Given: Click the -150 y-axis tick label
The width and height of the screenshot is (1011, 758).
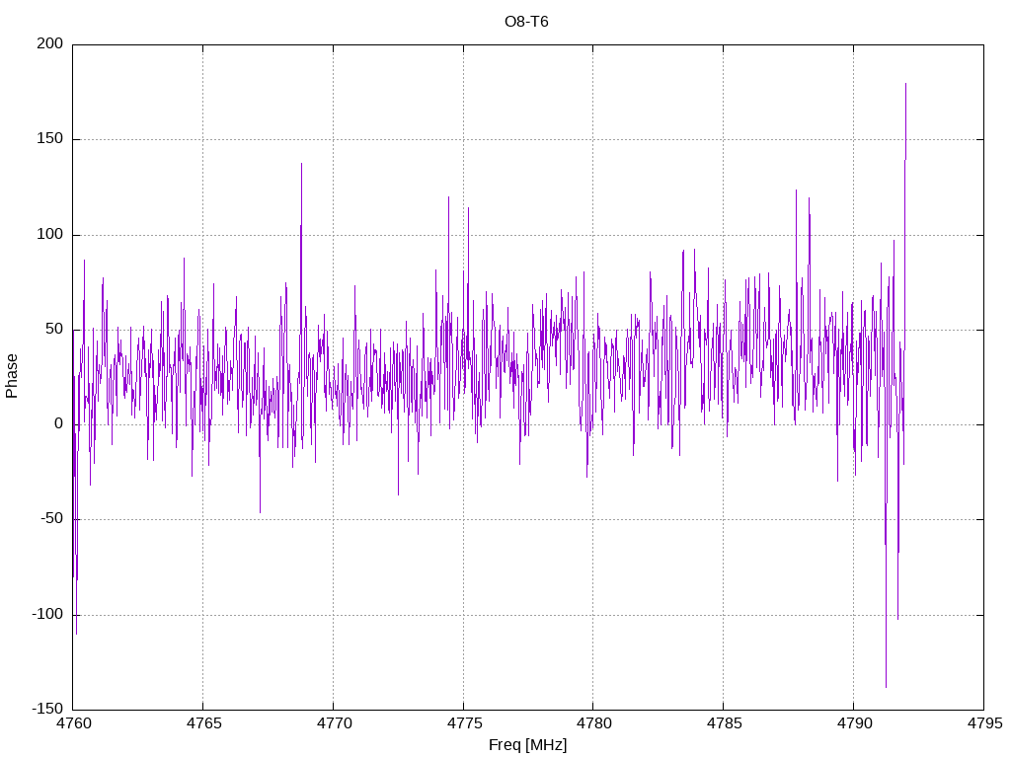Looking at the screenshot, I should (x=47, y=709).
